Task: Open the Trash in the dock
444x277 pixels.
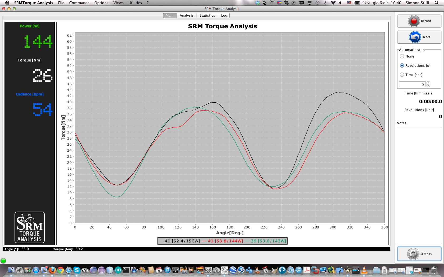Action: tap(434, 270)
